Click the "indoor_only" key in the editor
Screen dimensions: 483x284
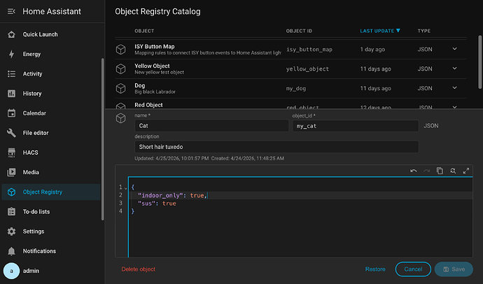point(160,195)
